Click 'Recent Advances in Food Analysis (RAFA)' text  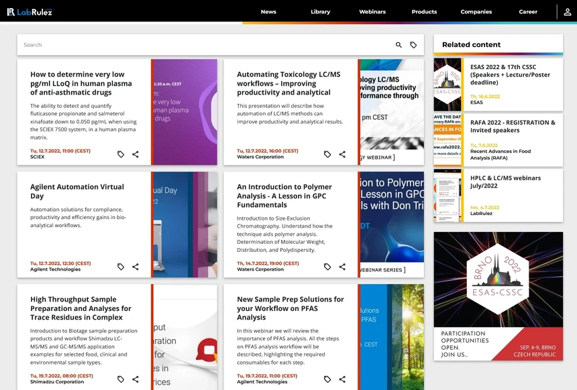pyautogui.click(x=501, y=154)
